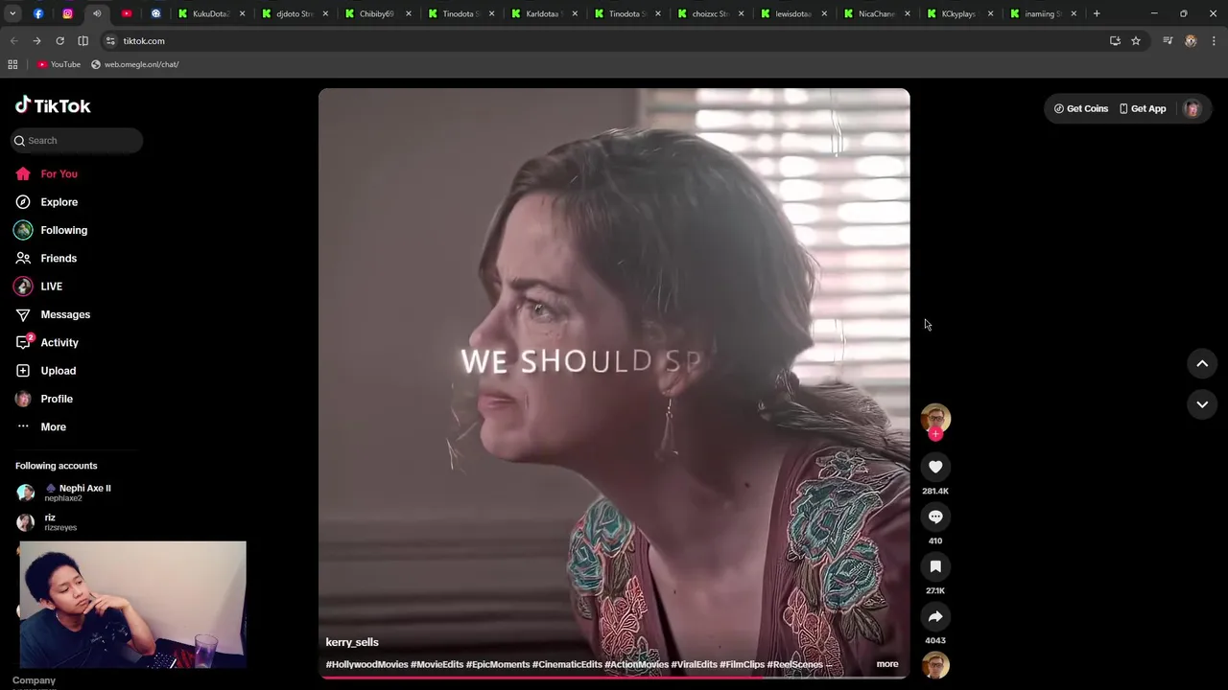Click the TikTok search field
Image resolution: width=1228 pixels, height=690 pixels.
tap(77, 141)
